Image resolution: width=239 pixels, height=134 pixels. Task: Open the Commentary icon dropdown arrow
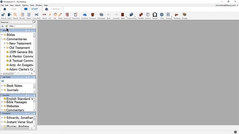tap(135, 16)
